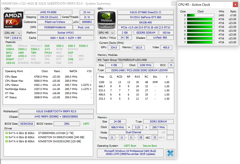The image size is (240, 164).
Task: Click the empty tRFC timing field
Action: [x=170, y=138]
